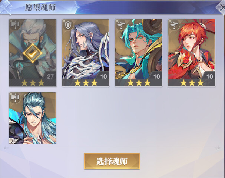
Task: Click the level 10 badge on red-haired card
Action: [209, 76]
